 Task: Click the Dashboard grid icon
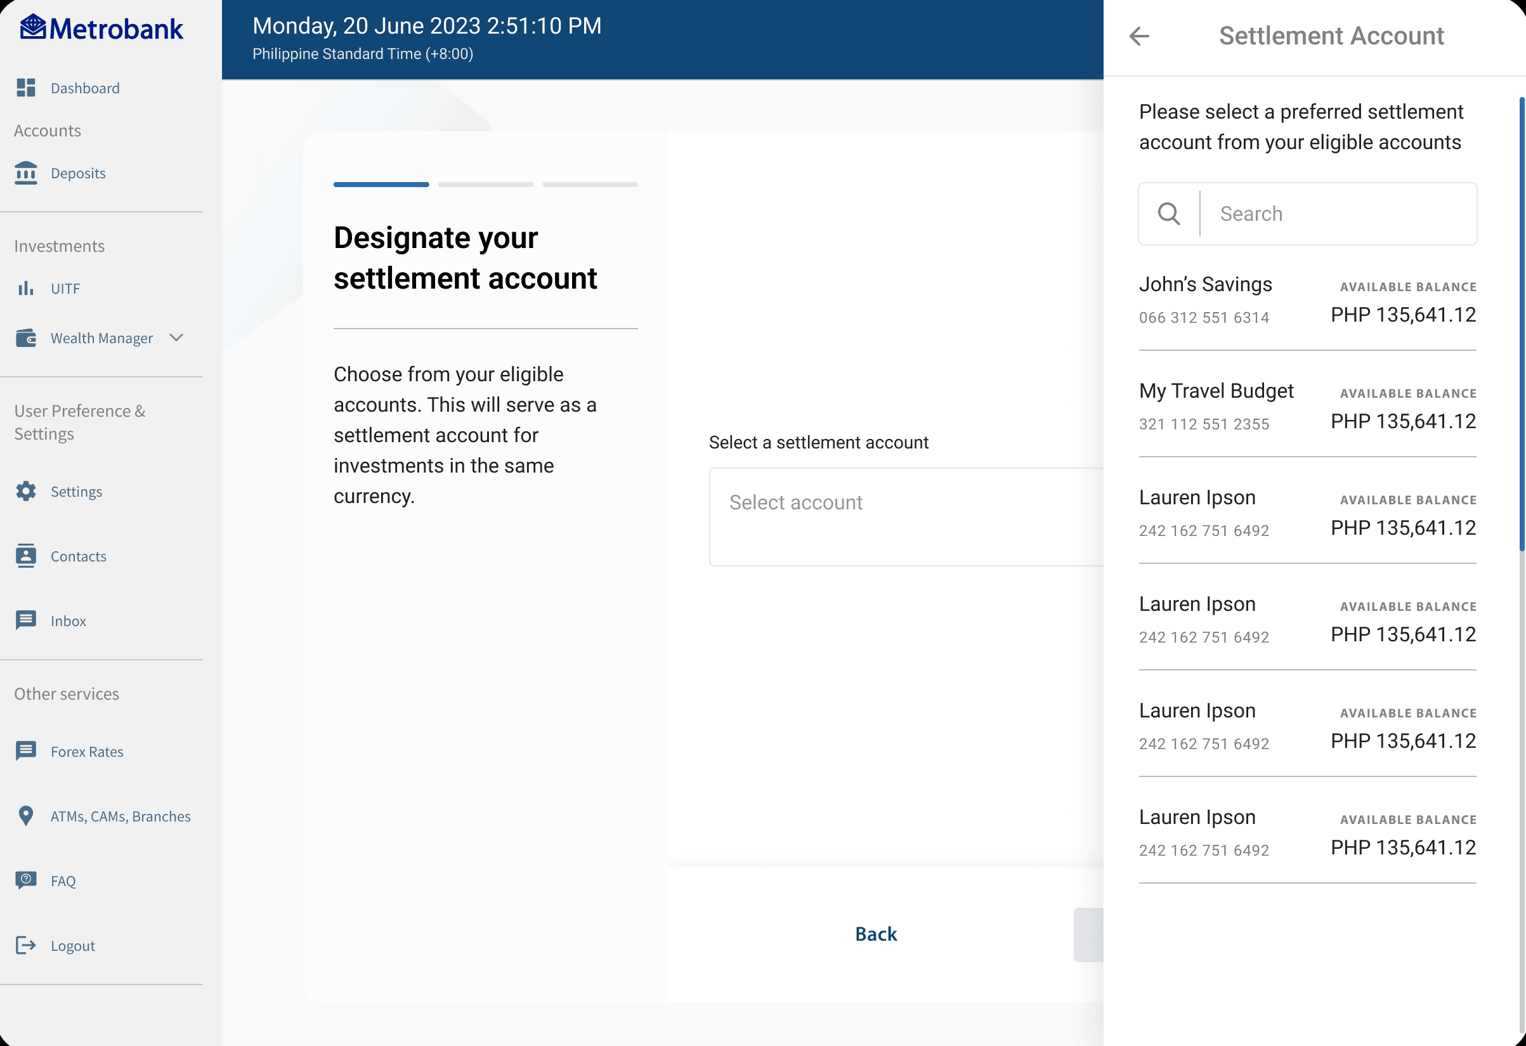[25, 88]
